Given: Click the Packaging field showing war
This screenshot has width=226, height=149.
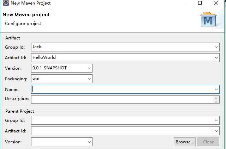Looking at the screenshot, I should click(x=62, y=79).
